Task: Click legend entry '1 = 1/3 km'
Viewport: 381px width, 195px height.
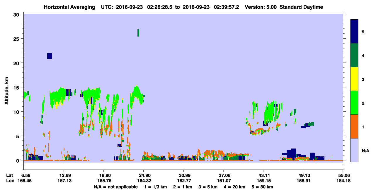Action: pyautogui.click(x=155, y=187)
